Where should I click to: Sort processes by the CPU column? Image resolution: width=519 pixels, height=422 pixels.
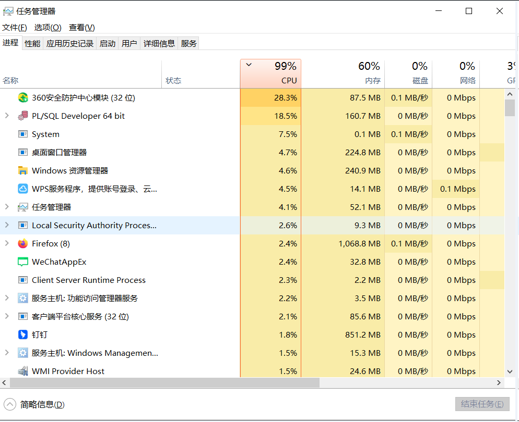[x=271, y=73]
